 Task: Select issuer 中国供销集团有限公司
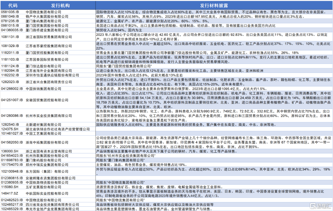pos(43,89)
